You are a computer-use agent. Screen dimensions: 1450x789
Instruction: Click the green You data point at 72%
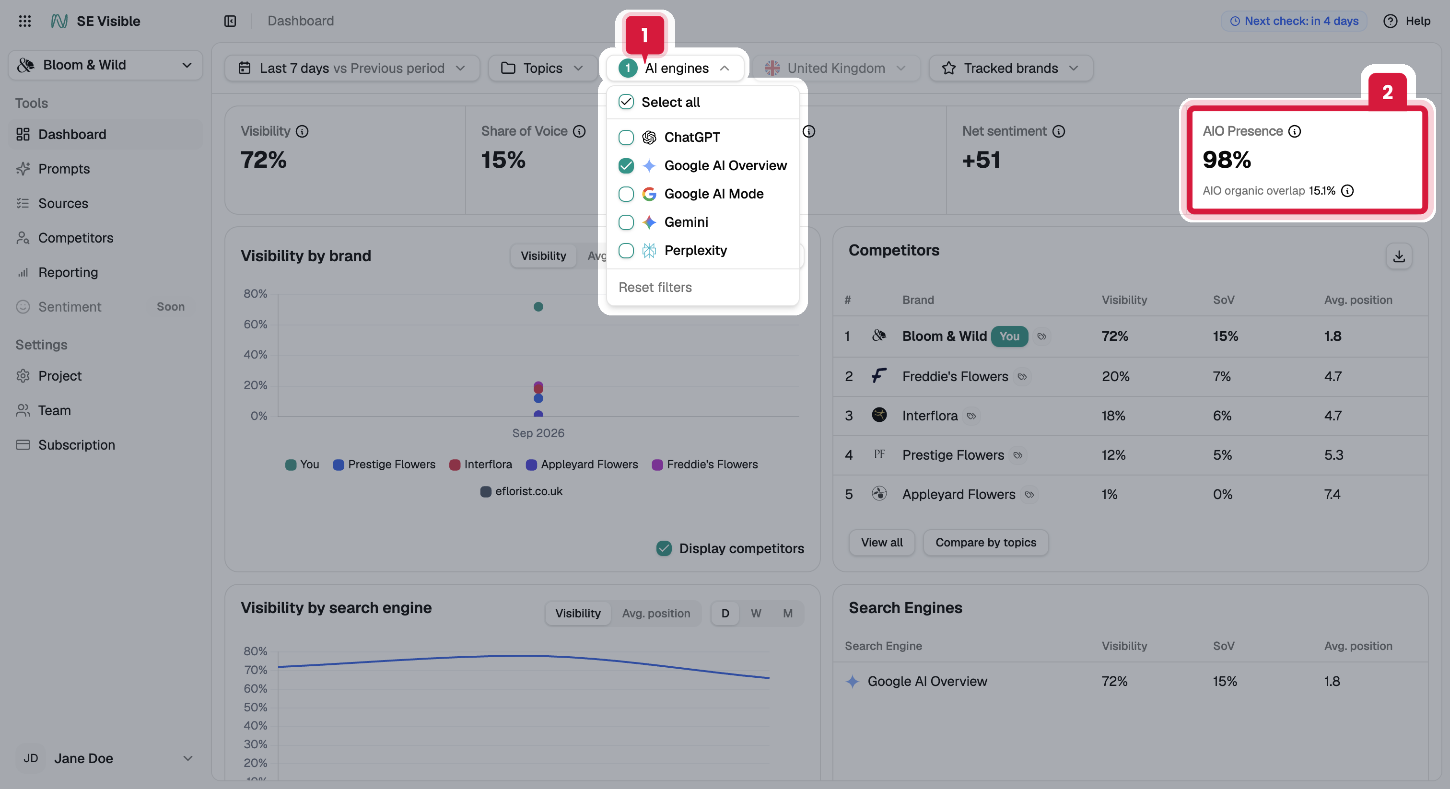538,307
